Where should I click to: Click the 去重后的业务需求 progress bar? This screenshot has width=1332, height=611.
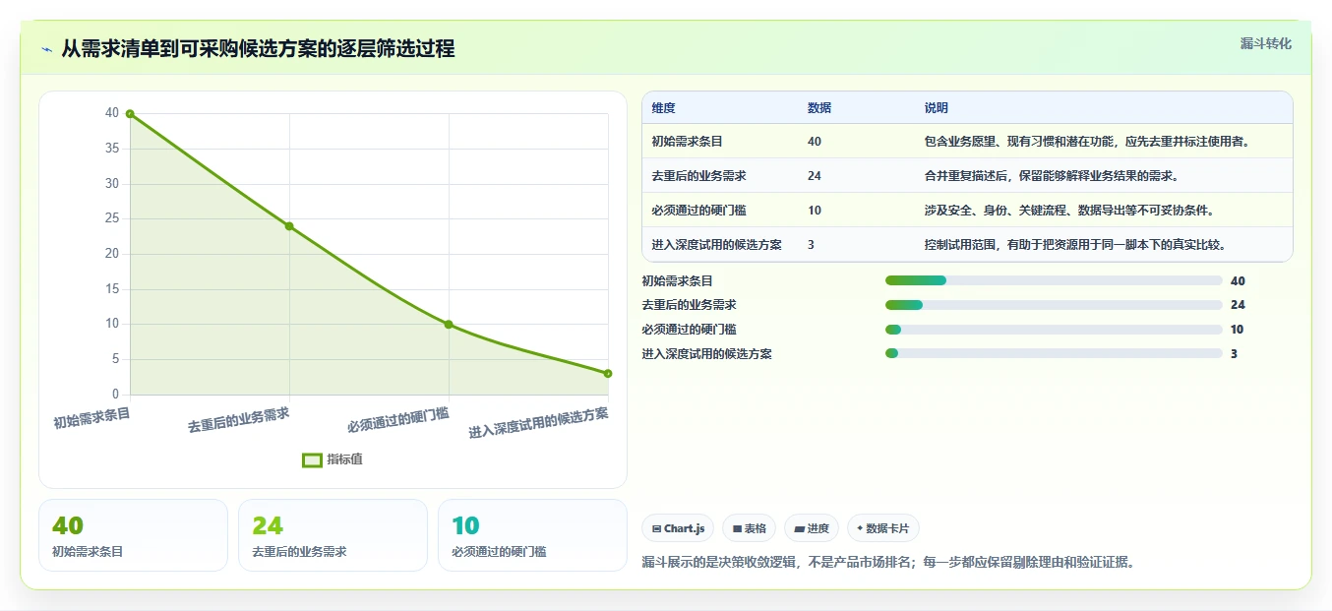[1054, 305]
